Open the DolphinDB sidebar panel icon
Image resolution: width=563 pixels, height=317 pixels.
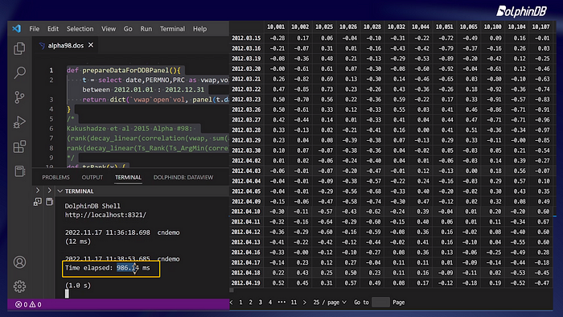click(20, 171)
